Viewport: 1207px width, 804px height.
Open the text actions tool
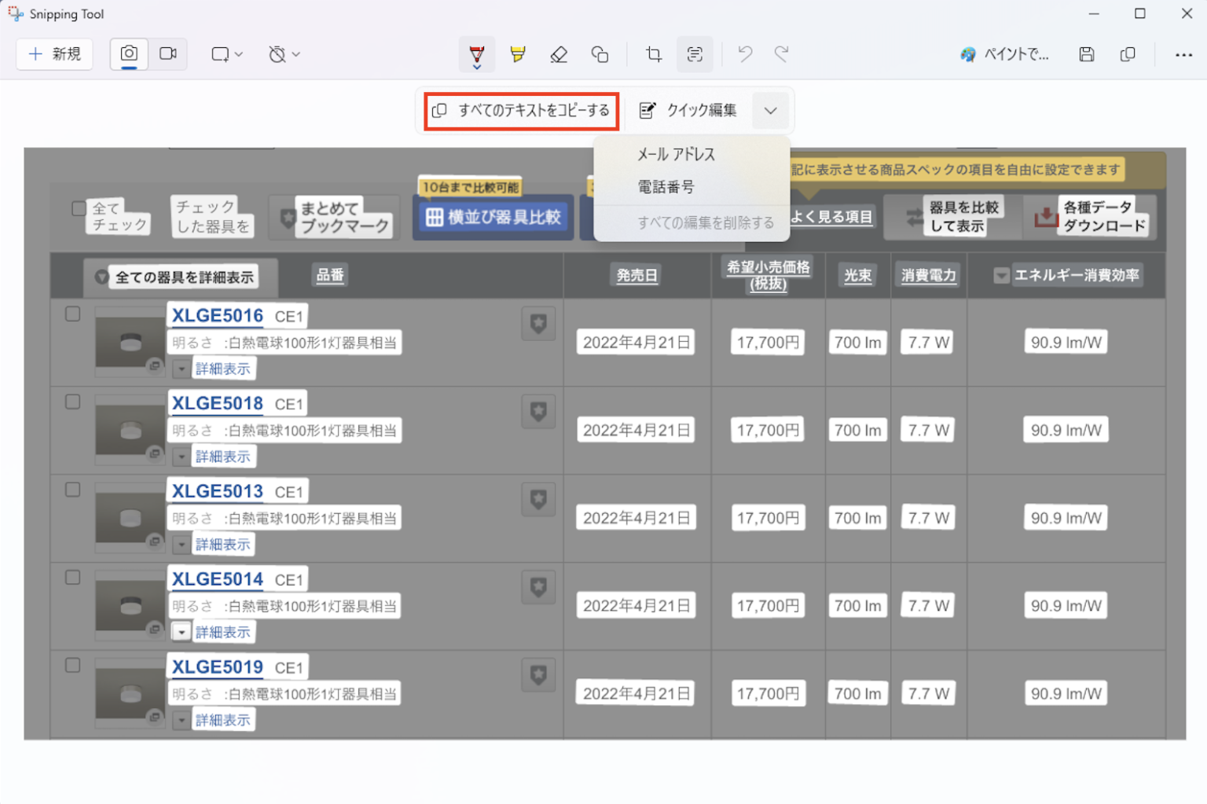[695, 54]
